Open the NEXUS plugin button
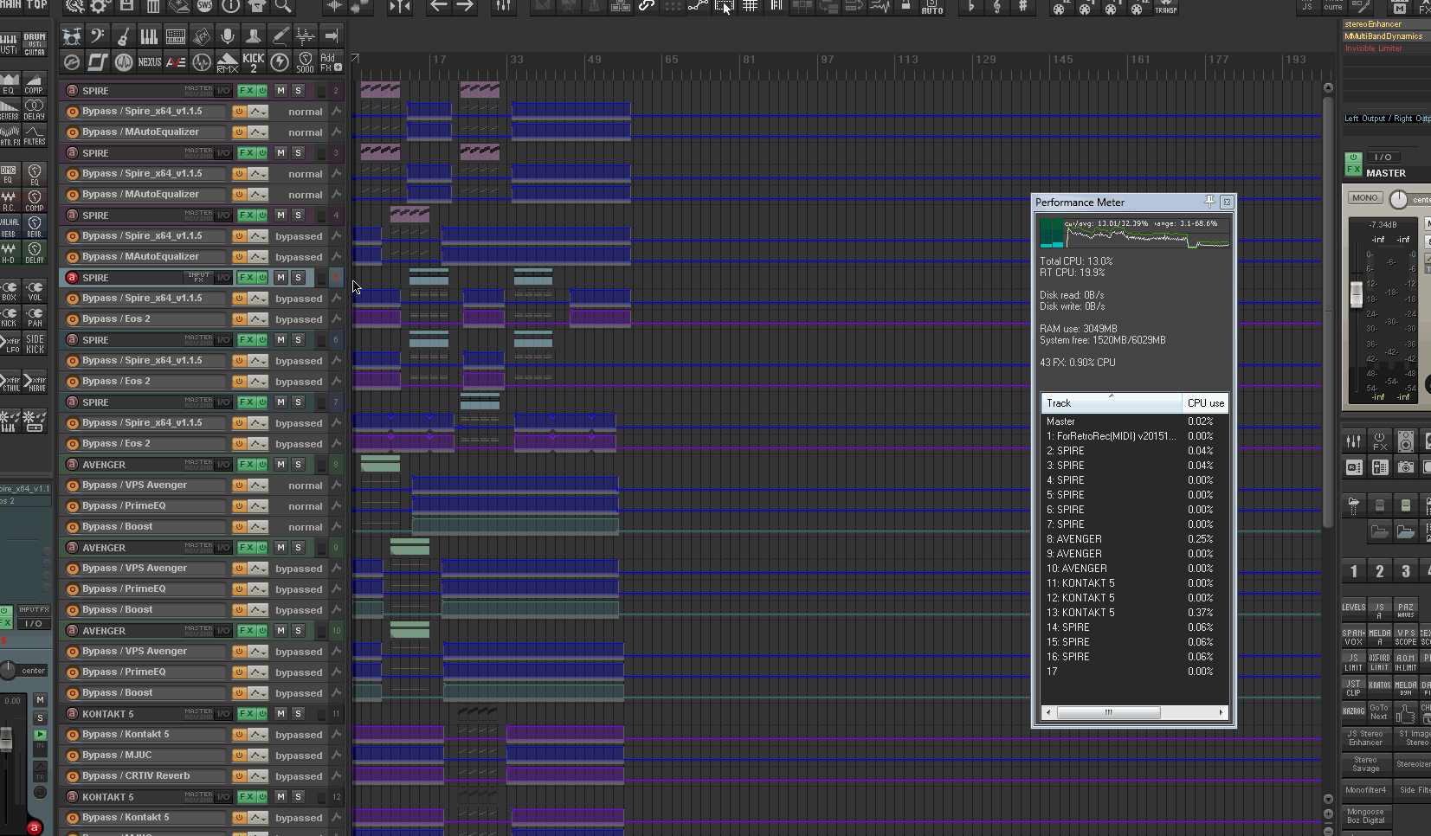This screenshot has width=1431, height=836. (150, 62)
